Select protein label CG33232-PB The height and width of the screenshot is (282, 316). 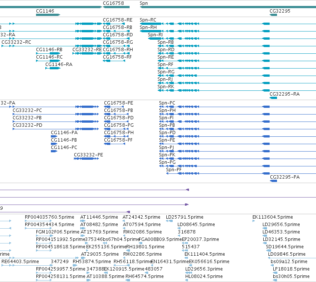pos(27,118)
